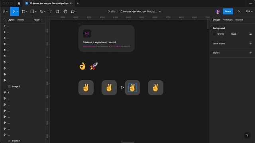Go to the Home tab icon

point(19,3)
